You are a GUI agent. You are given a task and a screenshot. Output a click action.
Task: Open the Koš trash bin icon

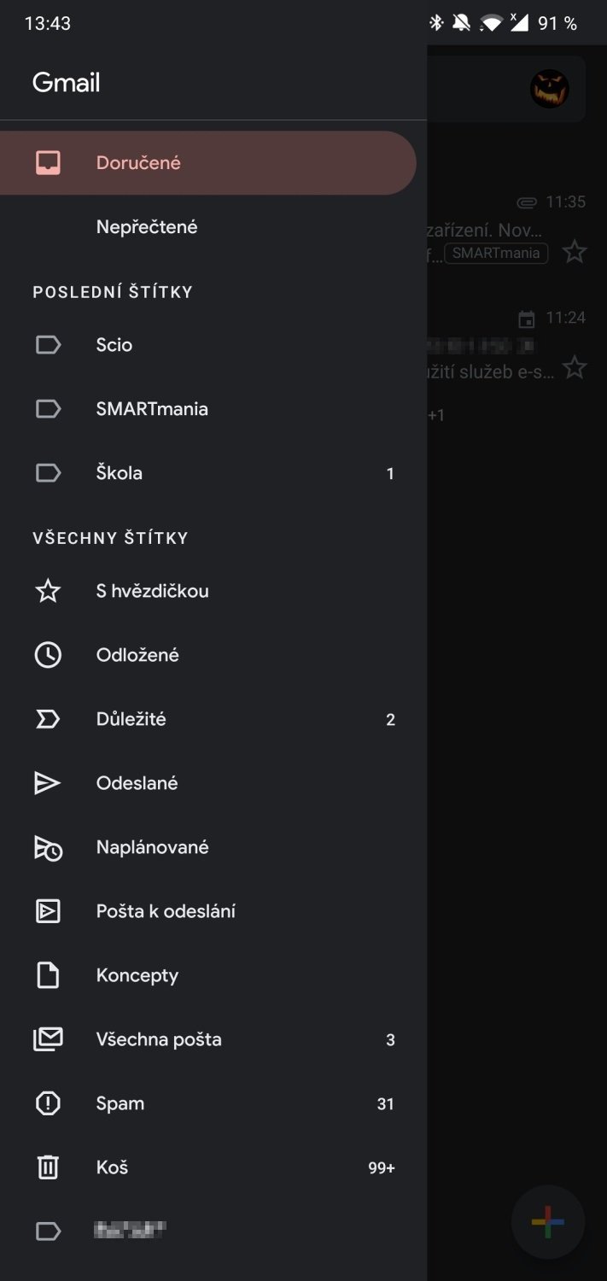pos(48,1167)
